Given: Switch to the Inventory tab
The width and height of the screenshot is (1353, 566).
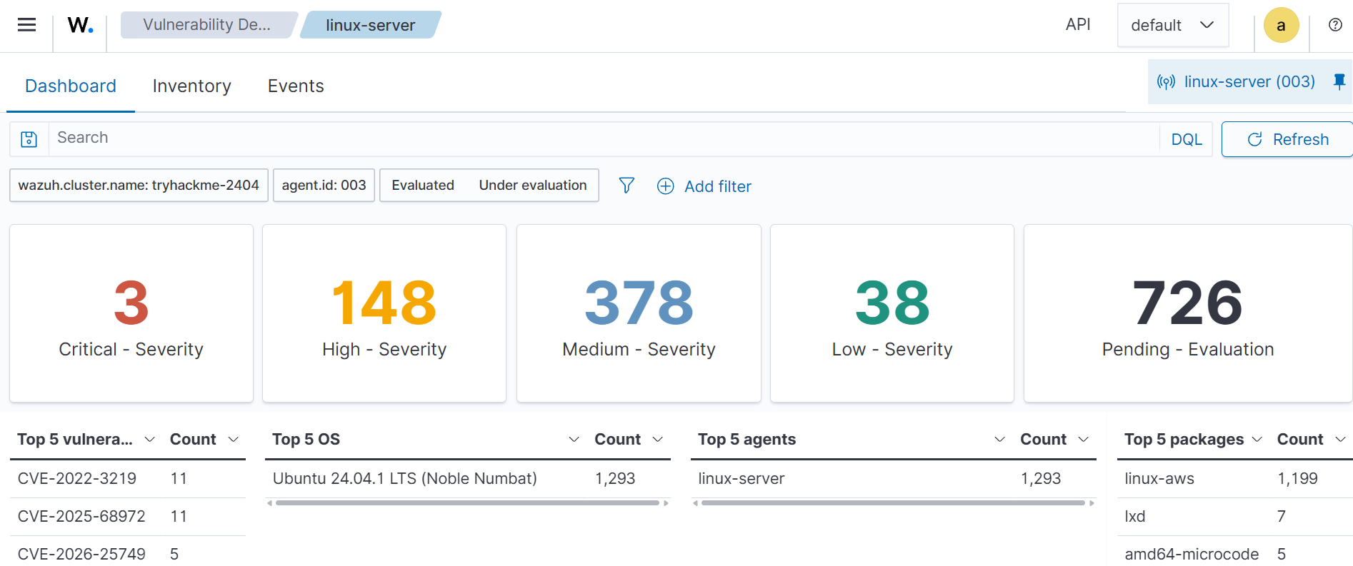Looking at the screenshot, I should 191,86.
